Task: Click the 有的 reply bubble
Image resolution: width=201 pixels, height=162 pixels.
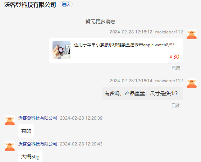Action: click(26, 131)
